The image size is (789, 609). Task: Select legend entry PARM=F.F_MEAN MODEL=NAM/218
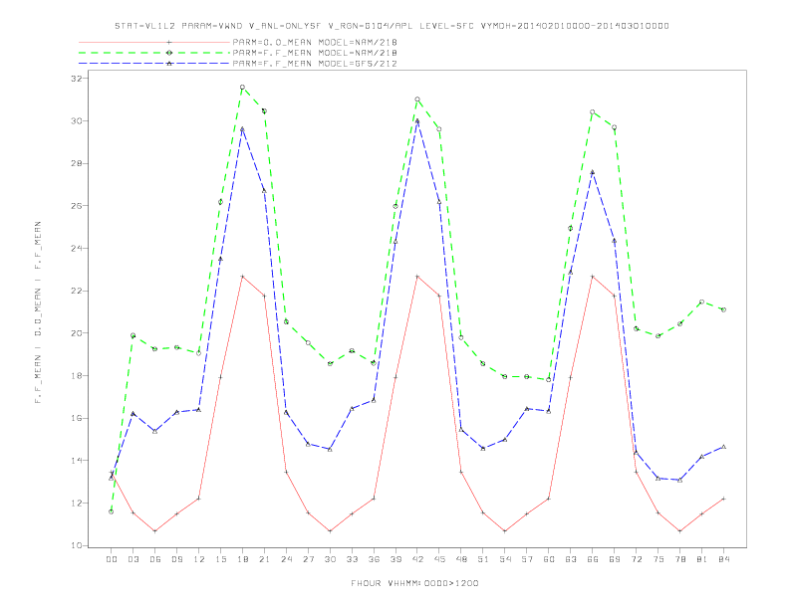tap(315, 53)
